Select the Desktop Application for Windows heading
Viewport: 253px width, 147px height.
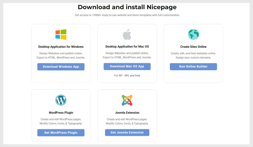click(x=61, y=46)
